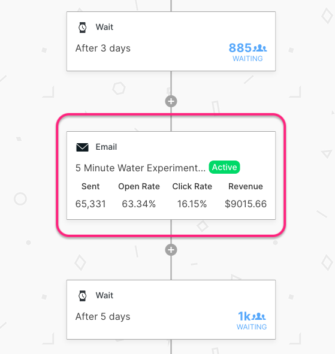Select the 5 Minute Water Experiment email title
335x354 pixels.
point(140,168)
